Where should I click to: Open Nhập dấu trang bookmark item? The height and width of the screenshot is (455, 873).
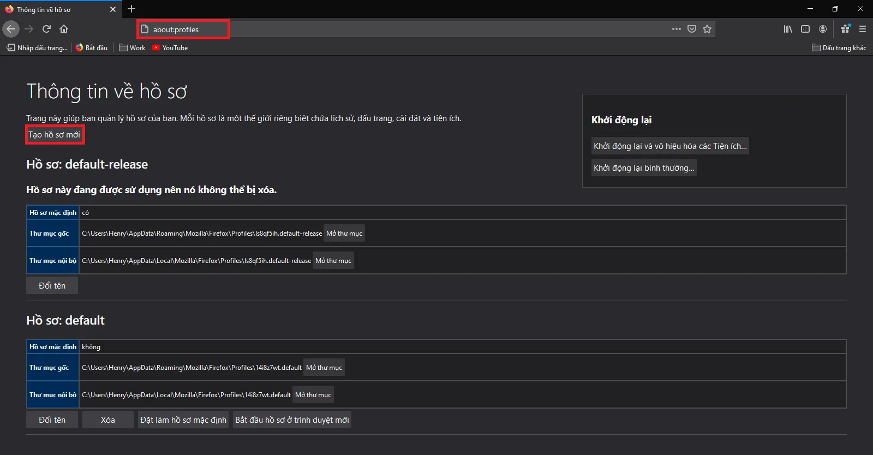37,48
